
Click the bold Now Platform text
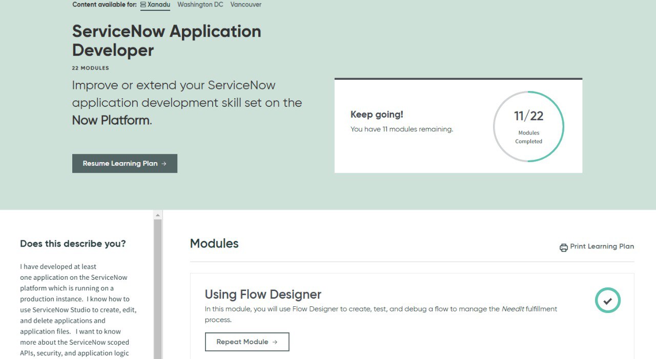tap(111, 121)
